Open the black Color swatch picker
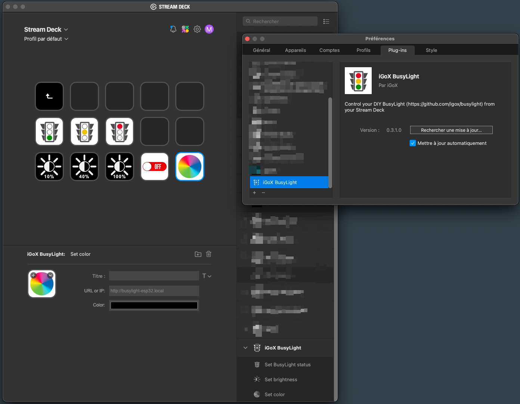The image size is (520, 404). [154, 305]
